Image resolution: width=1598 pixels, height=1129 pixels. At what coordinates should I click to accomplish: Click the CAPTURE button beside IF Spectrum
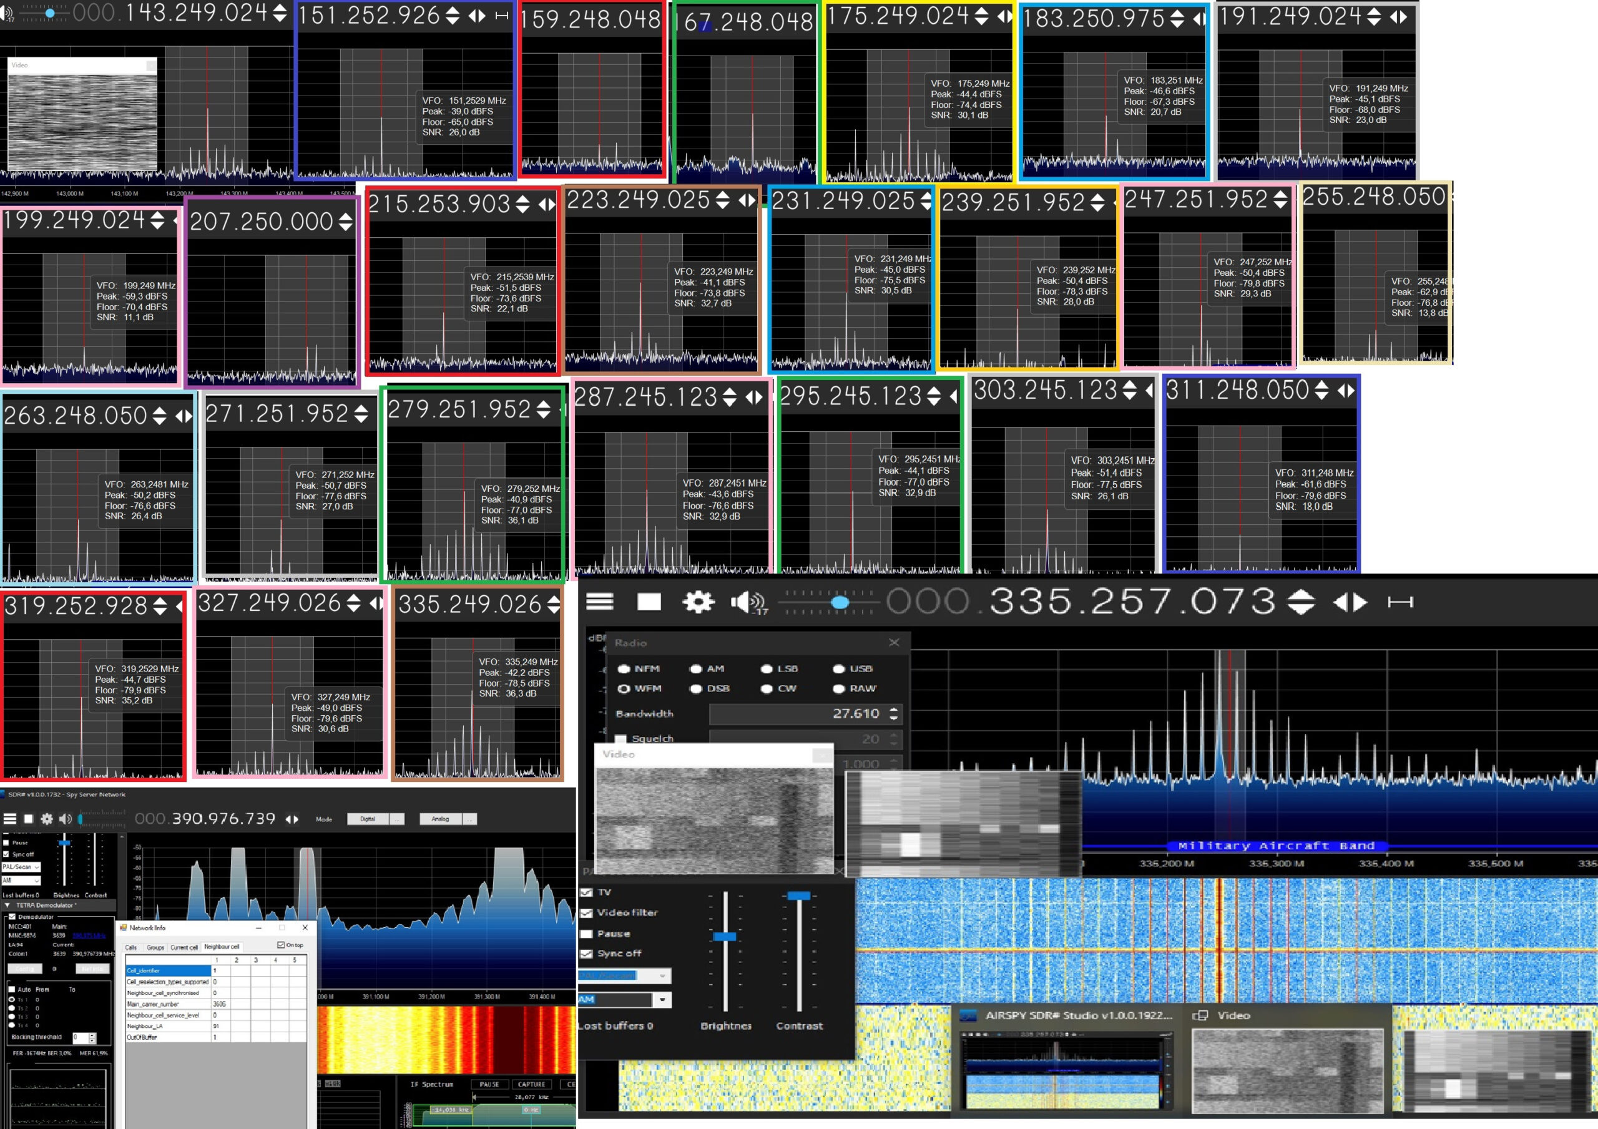531,1085
